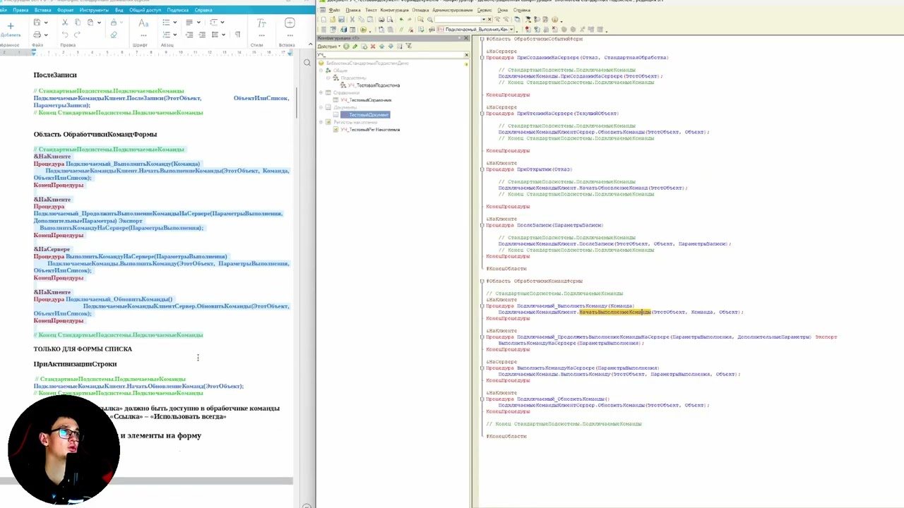904x508 pixels.
Task: Click the eraser clear formatting icon
Action: [114, 35]
